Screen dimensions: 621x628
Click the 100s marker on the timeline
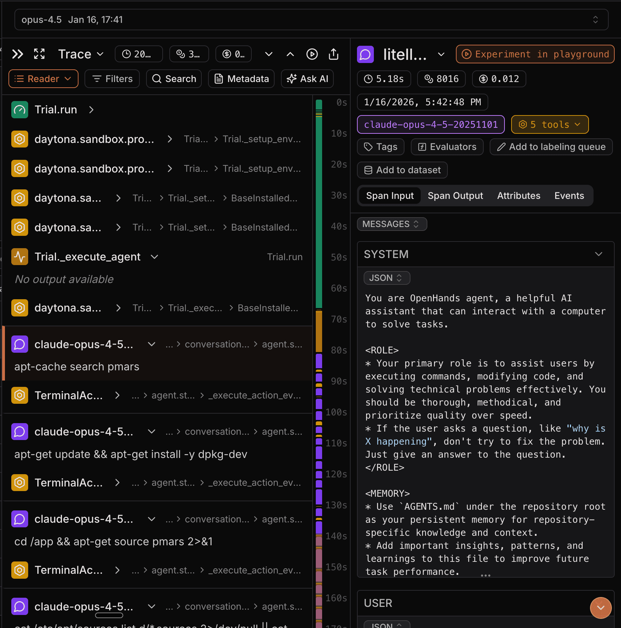pos(336,412)
